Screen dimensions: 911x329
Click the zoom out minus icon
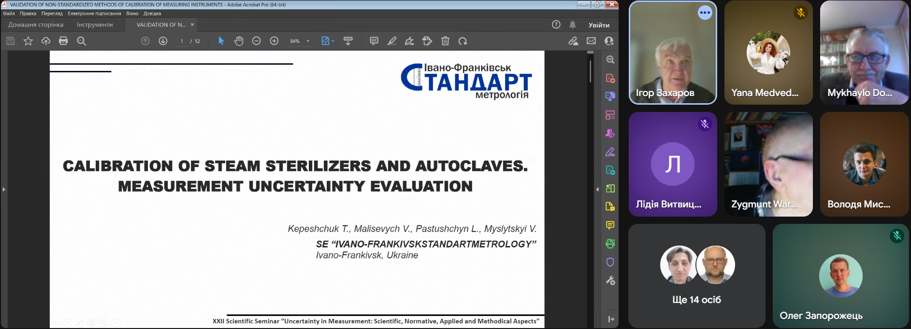pyautogui.click(x=257, y=41)
